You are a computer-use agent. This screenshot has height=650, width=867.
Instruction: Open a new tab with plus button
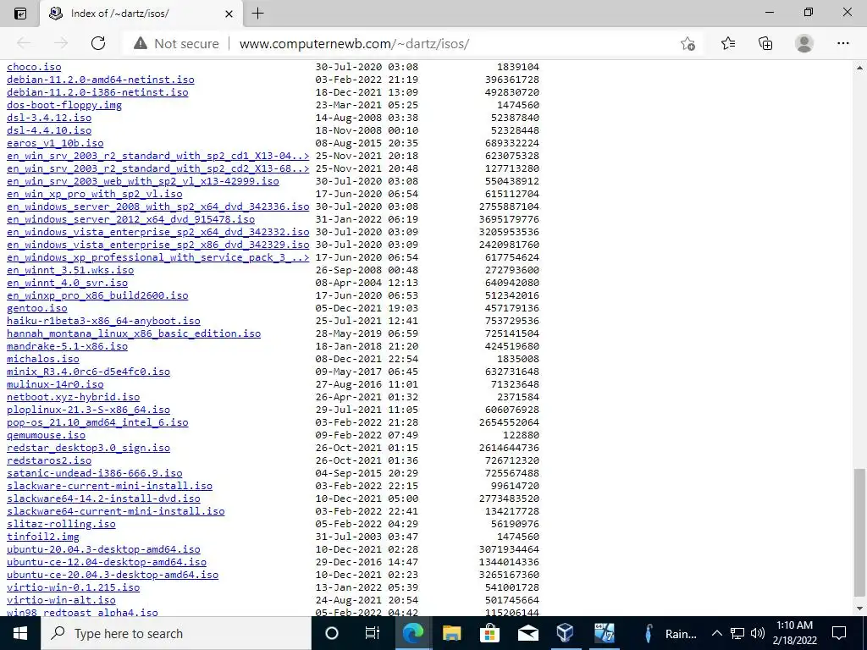click(257, 14)
